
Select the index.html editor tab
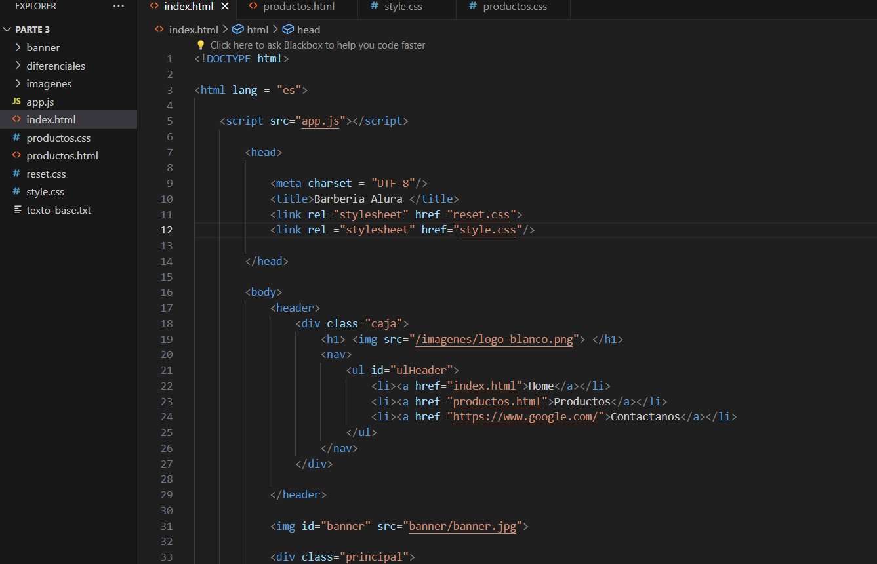point(188,6)
